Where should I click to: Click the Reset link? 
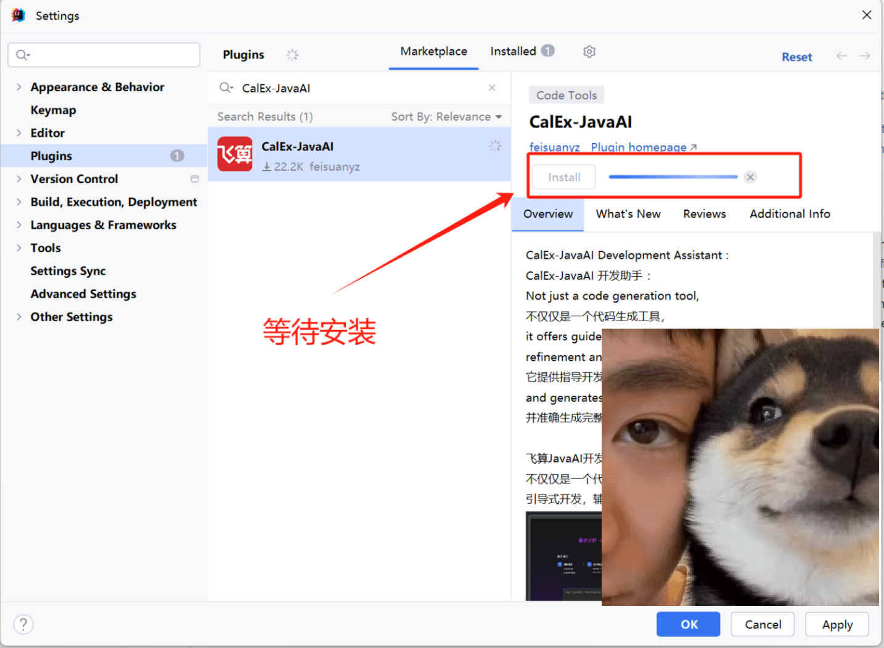[x=796, y=57]
